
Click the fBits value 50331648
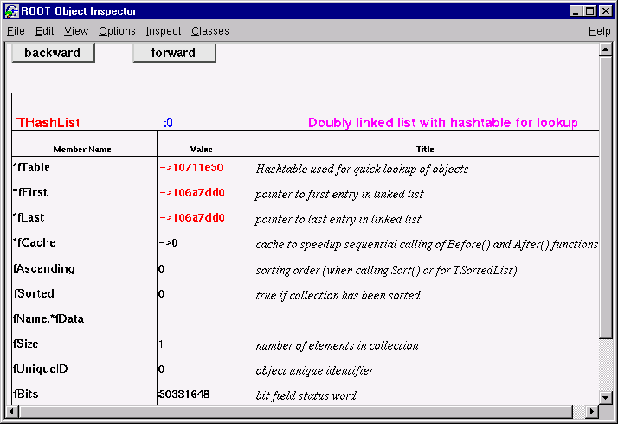183,395
